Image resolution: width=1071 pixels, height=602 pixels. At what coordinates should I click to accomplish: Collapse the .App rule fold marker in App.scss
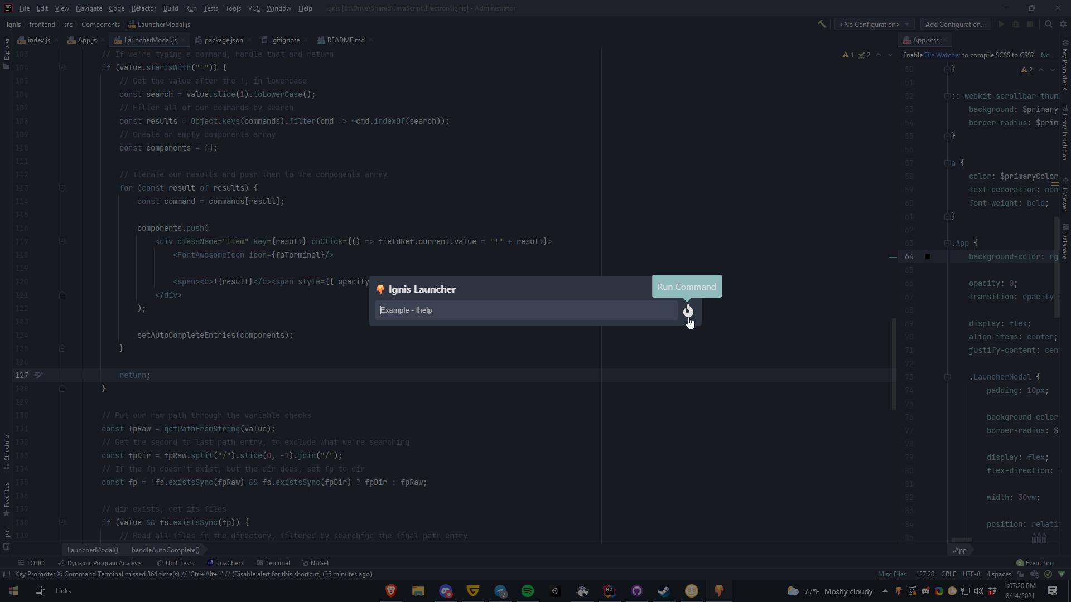[947, 243]
